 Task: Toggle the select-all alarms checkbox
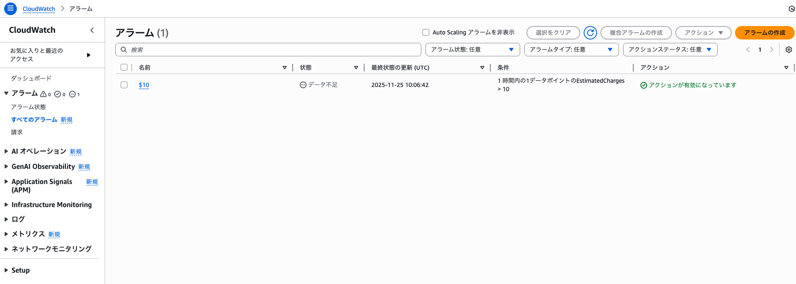(124, 67)
